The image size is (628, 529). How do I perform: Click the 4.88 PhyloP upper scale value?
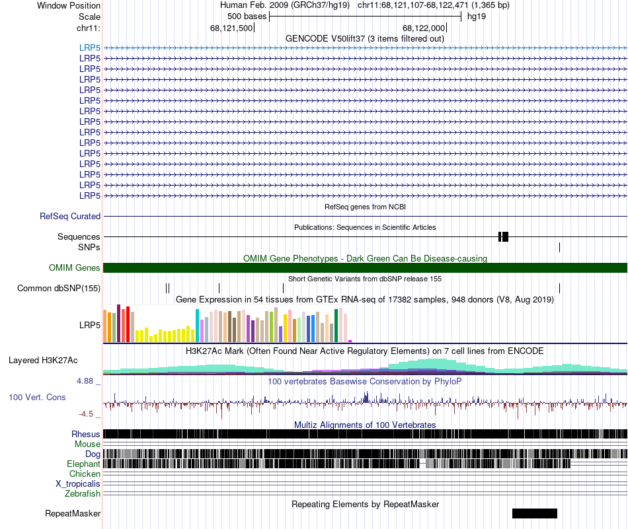point(85,381)
